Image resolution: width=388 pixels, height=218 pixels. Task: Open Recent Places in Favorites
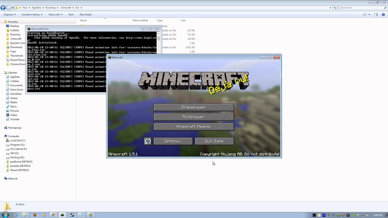(17, 60)
